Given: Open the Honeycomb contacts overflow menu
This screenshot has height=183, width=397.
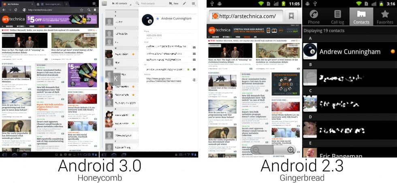Looking at the screenshot, I should 194,3.
